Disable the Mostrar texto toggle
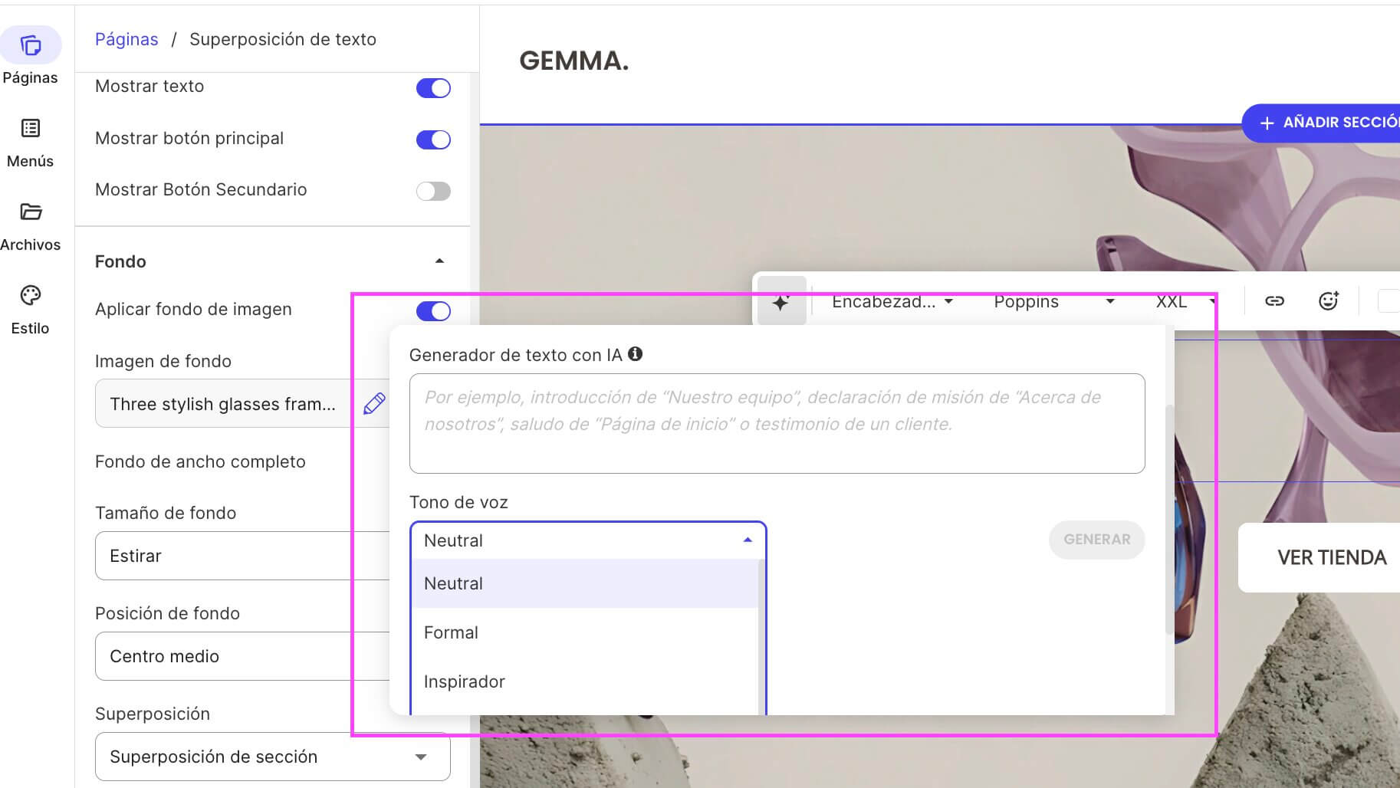1400x788 pixels. click(x=433, y=87)
